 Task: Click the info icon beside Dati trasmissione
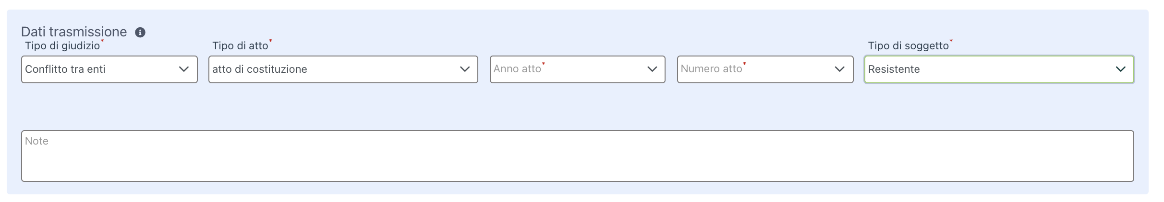tap(140, 33)
